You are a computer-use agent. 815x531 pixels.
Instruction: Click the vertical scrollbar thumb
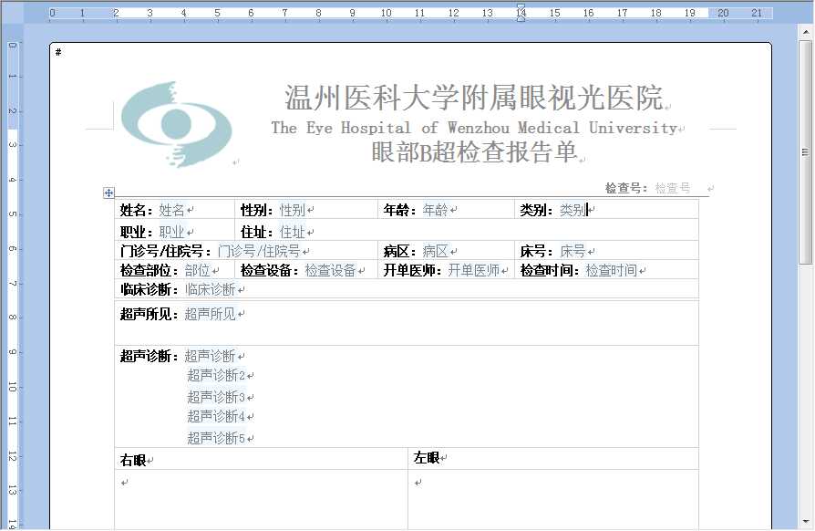point(806,152)
